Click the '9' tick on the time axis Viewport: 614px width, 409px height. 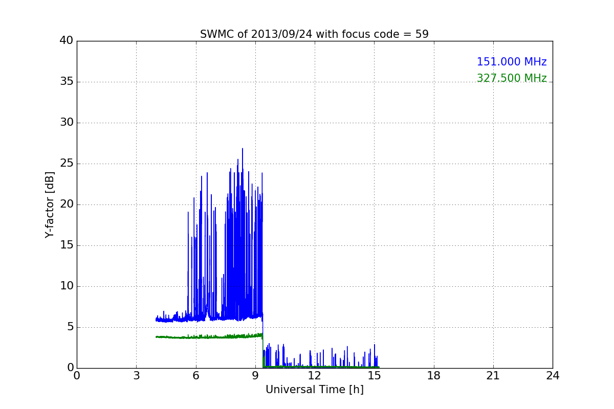pyautogui.click(x=255, y=376)
